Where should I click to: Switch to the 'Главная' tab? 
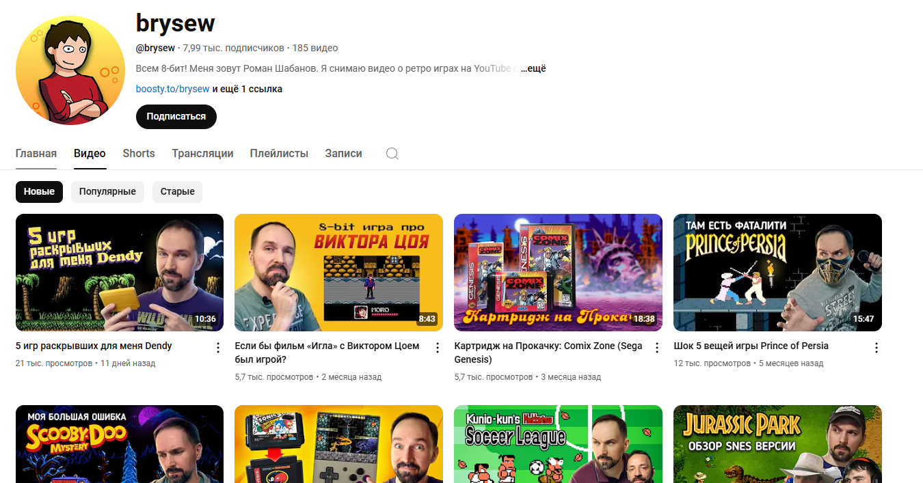pyautogui.click(x=36, y=154)
